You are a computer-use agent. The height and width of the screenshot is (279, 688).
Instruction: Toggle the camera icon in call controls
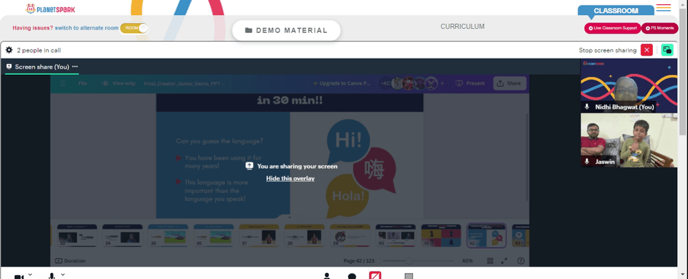tap(19, 276)
